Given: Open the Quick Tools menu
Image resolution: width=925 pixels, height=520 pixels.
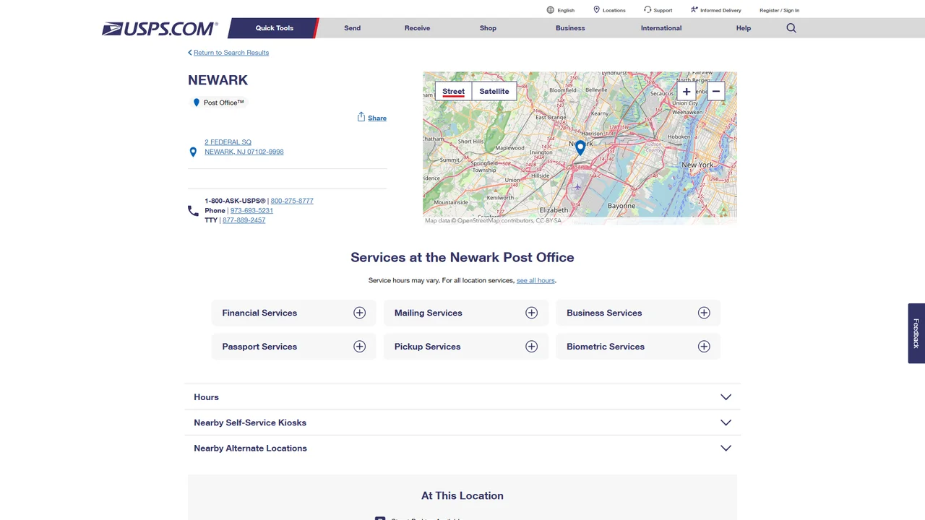Looking at the screenshot, I should (x=275, y=28).
